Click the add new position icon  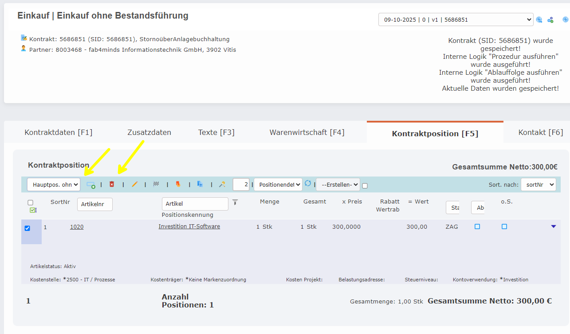click(90, 184)
